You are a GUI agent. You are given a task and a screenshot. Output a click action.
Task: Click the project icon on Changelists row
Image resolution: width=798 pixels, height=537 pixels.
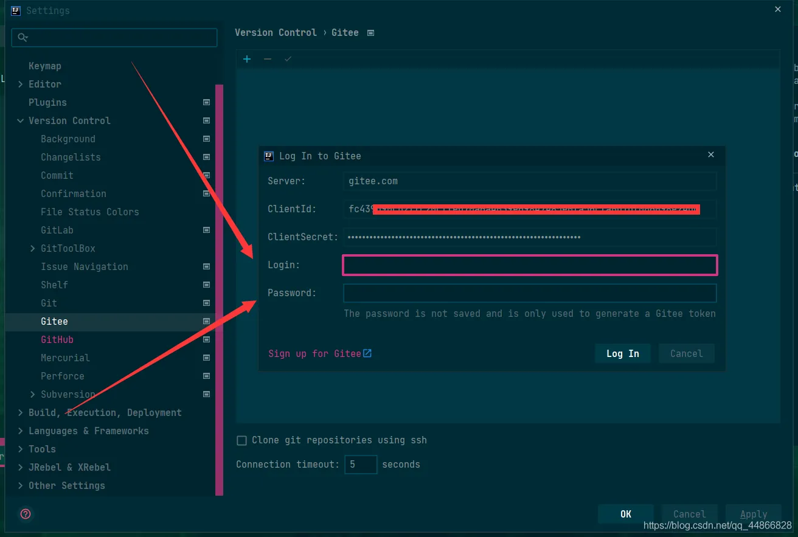(x=207, y=157)
